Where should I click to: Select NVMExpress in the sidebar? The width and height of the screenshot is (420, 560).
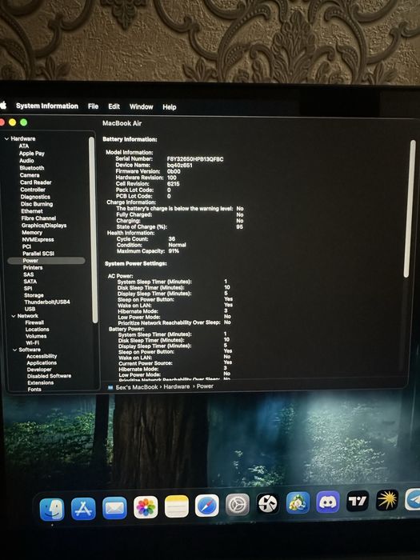[x=38, y=240]
